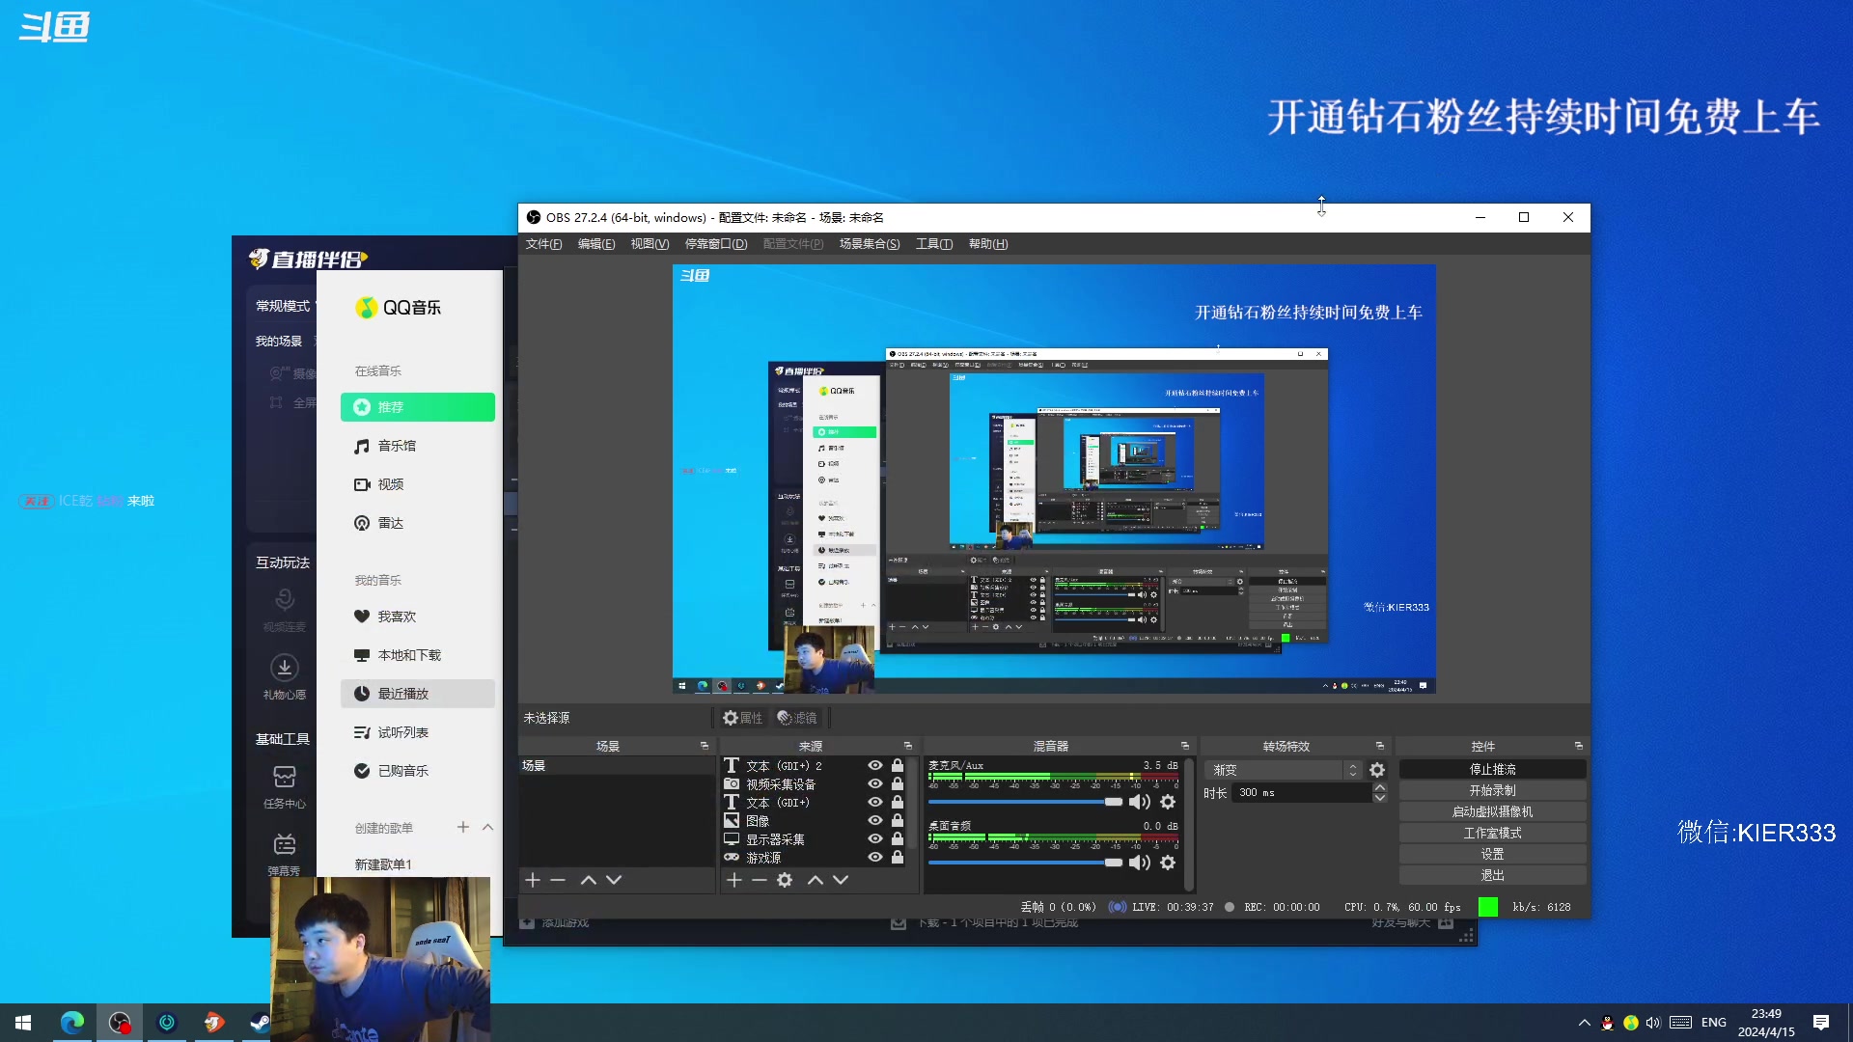This screenshot has width=1853, height=1042.
Task: Add a new scene with the plus icon
Action: click(x=533, y=880)
